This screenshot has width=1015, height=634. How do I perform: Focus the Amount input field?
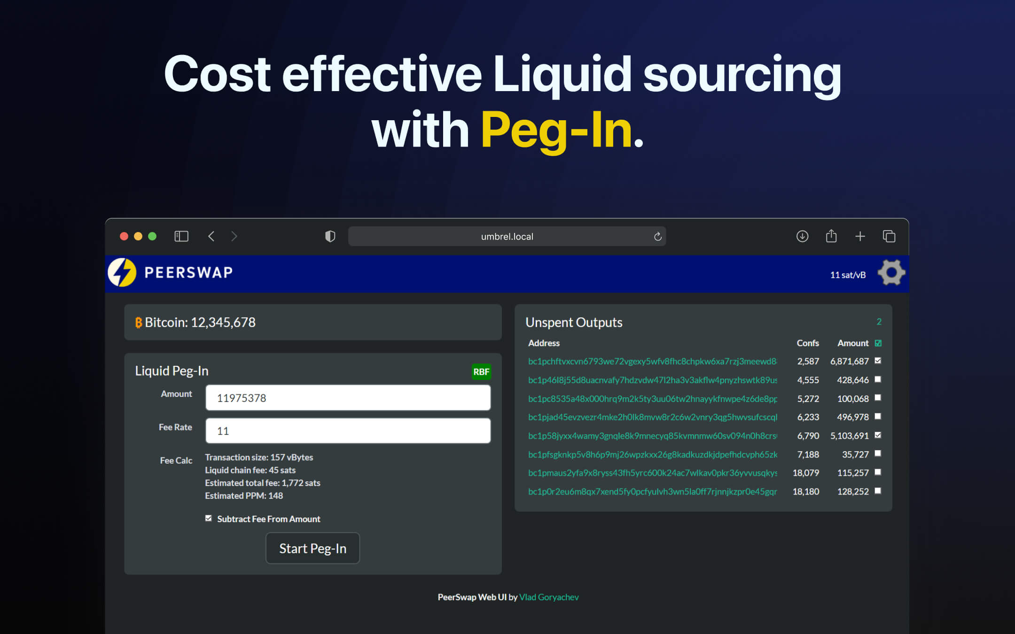[x=348, y=398]
